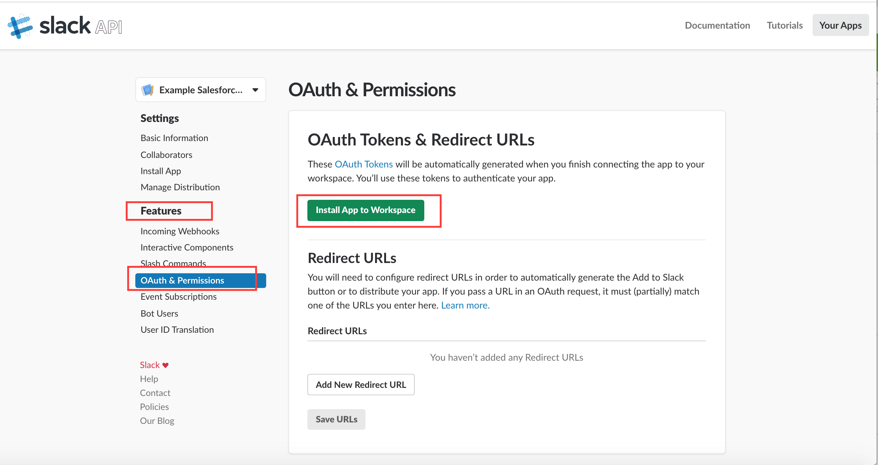This screenshot has width=878, height=465.
Task: Open the Example Salesforce app dropdown
Action: coord(201,90)
